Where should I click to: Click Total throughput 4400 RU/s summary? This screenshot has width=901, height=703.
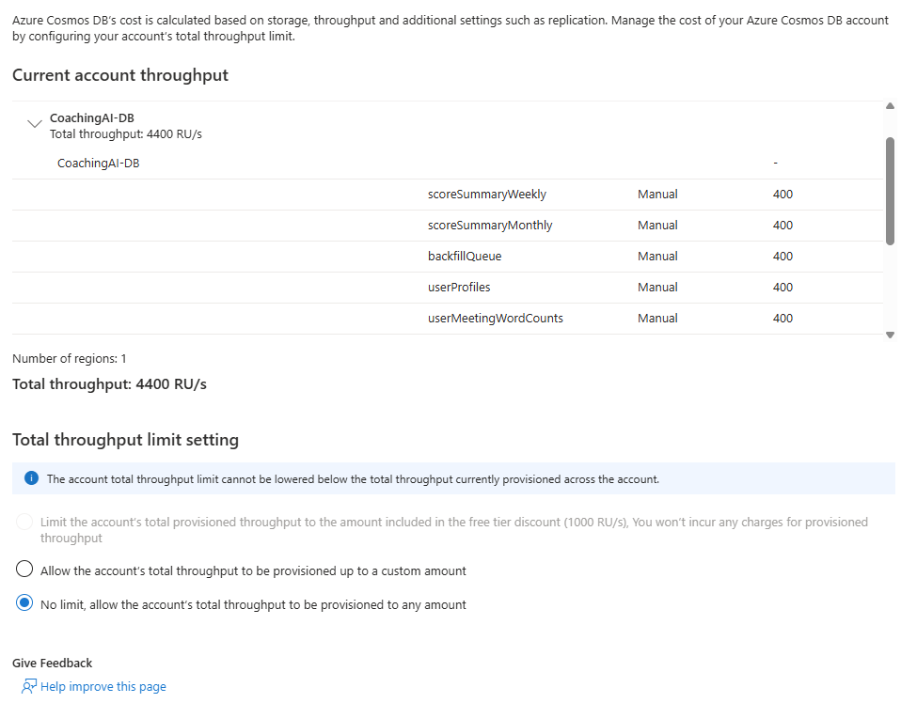(109, 384)
